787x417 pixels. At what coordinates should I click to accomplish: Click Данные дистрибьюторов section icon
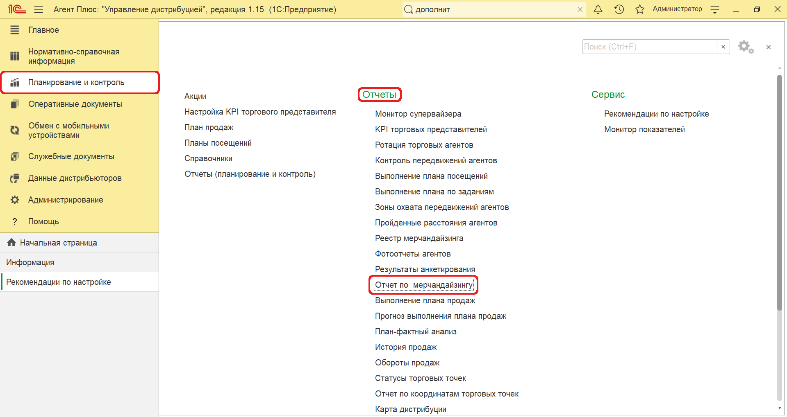click(15, 178)
